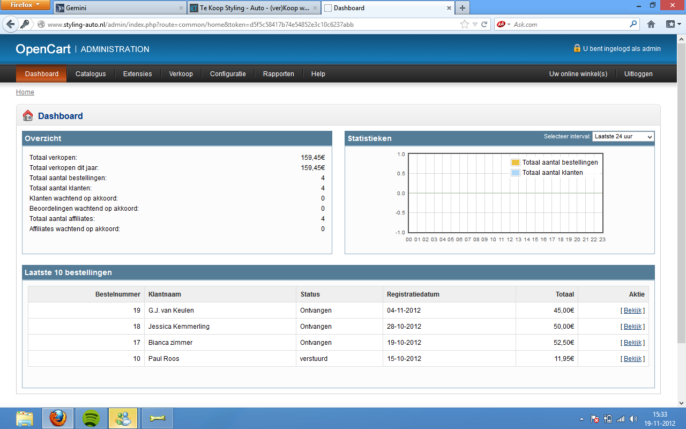This screenshot has height=429, width=686.
Task: Click Uitloggen to log out
Action: click(638, 74)
